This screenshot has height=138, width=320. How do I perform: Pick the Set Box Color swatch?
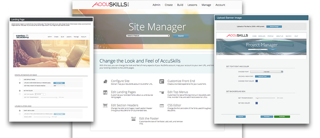tap(257, 103)
